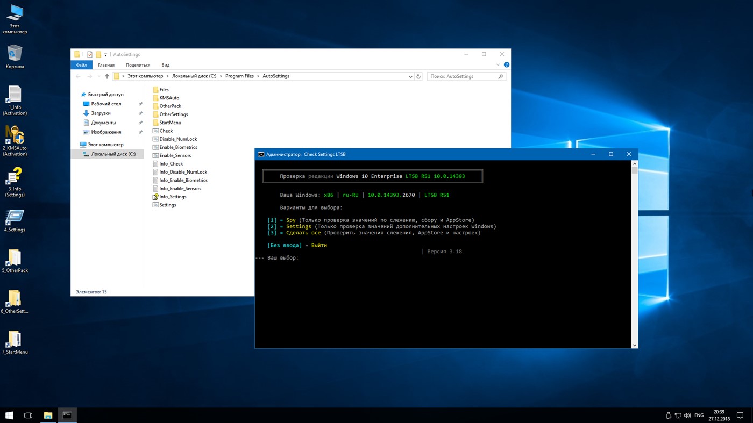Click Этот компьютер in the address breadcrumb
The image size is (753, 423).
(145, 76)
